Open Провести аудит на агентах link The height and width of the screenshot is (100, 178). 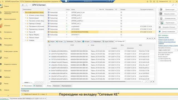[166, 40]
